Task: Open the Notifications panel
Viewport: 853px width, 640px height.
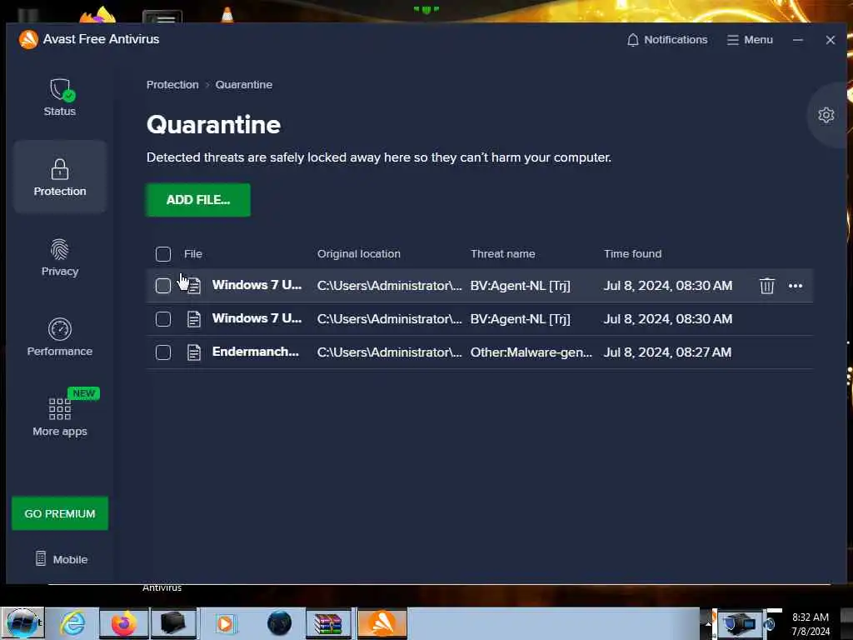Action: click(667, 40)
